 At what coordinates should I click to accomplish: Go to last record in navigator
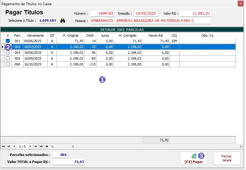pyautogui.click(x=41, y=146)
